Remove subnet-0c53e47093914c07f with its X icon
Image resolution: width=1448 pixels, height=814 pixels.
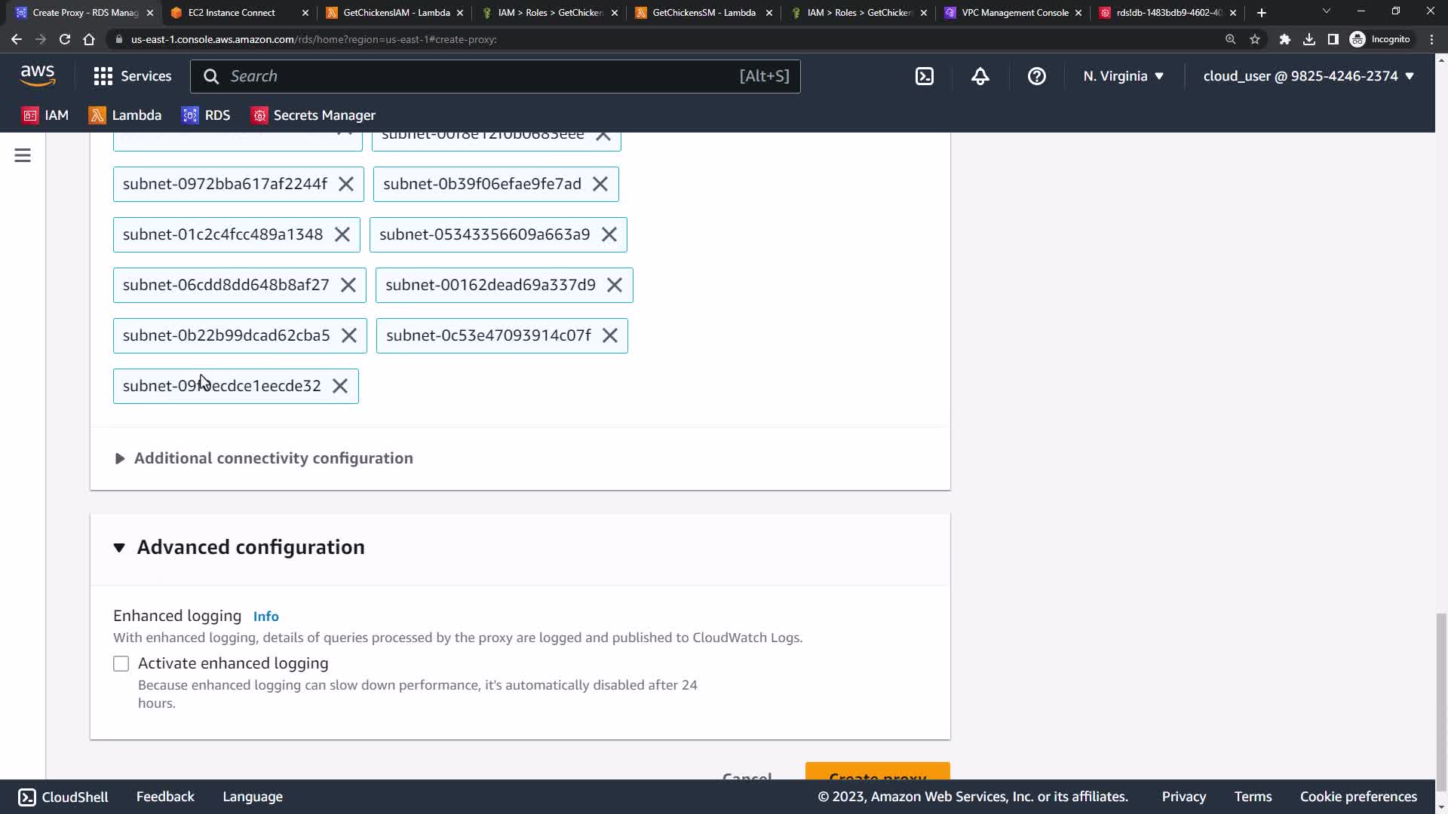tap(610, 335)
